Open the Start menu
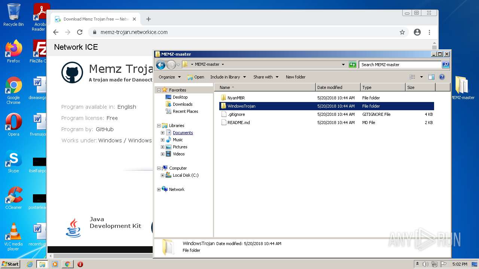The image size is (479, 269). pos(10,264)
